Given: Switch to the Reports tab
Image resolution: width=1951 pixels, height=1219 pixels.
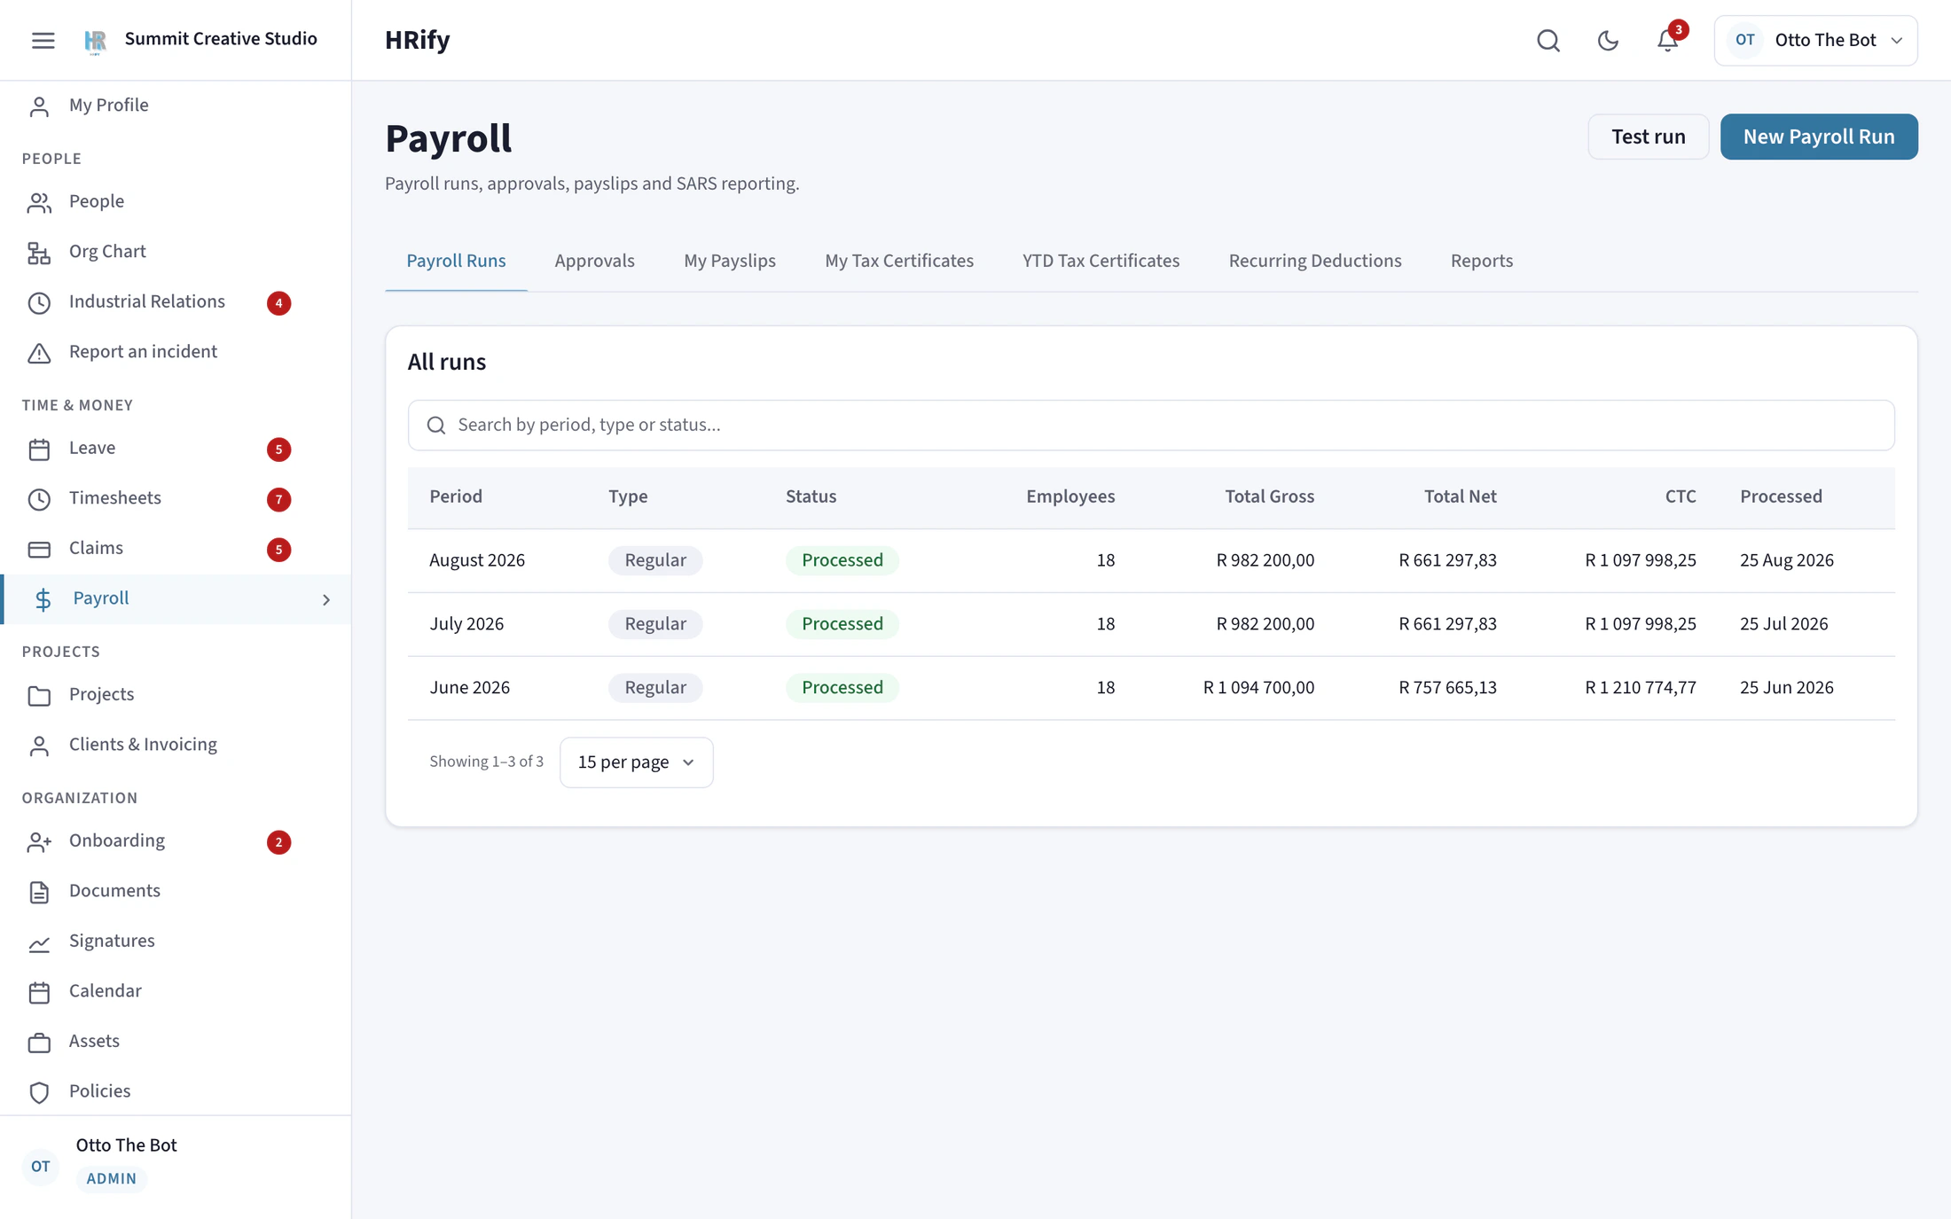Looking at the screenshot, I should [x=1481, y=261].
